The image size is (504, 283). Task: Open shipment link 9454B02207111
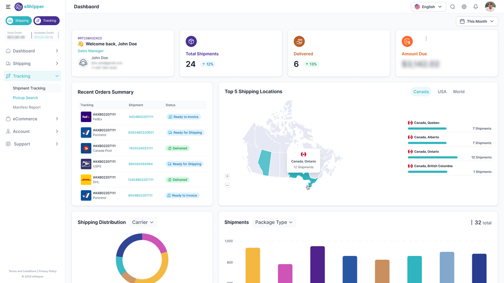pos(141,117)
